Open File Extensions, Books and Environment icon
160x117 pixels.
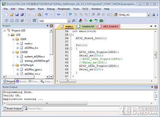click(x=81, y=21)
